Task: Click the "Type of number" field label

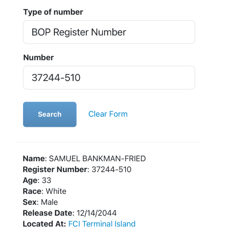Action: pos(53,12)
